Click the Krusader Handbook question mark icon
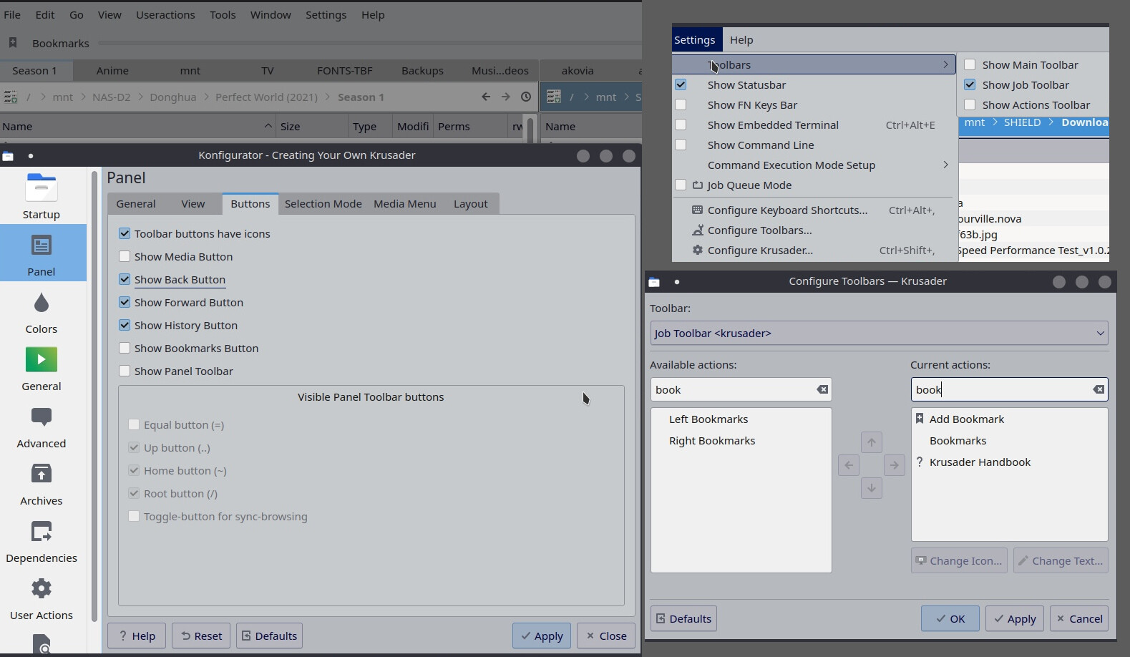The width and height of the screenshot is (1130, 657). tap(920, 462)
